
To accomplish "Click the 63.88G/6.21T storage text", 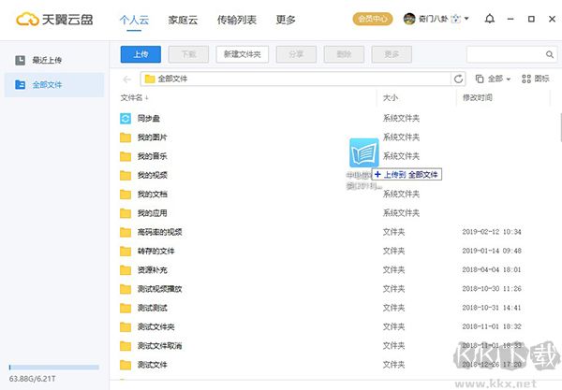I will (32, 379).
